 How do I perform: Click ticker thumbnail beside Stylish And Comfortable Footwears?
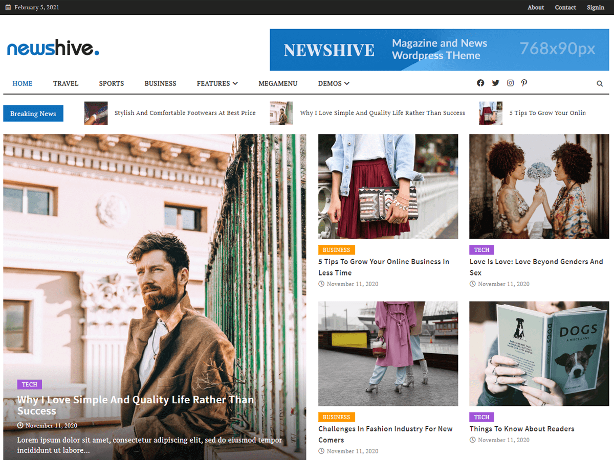click(x=96, y=113)
